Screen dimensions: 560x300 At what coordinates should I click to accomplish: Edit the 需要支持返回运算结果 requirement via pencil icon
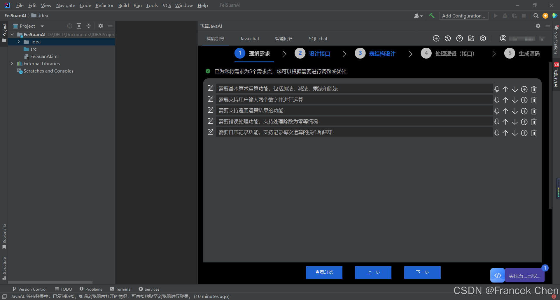(x=210, y=110)
